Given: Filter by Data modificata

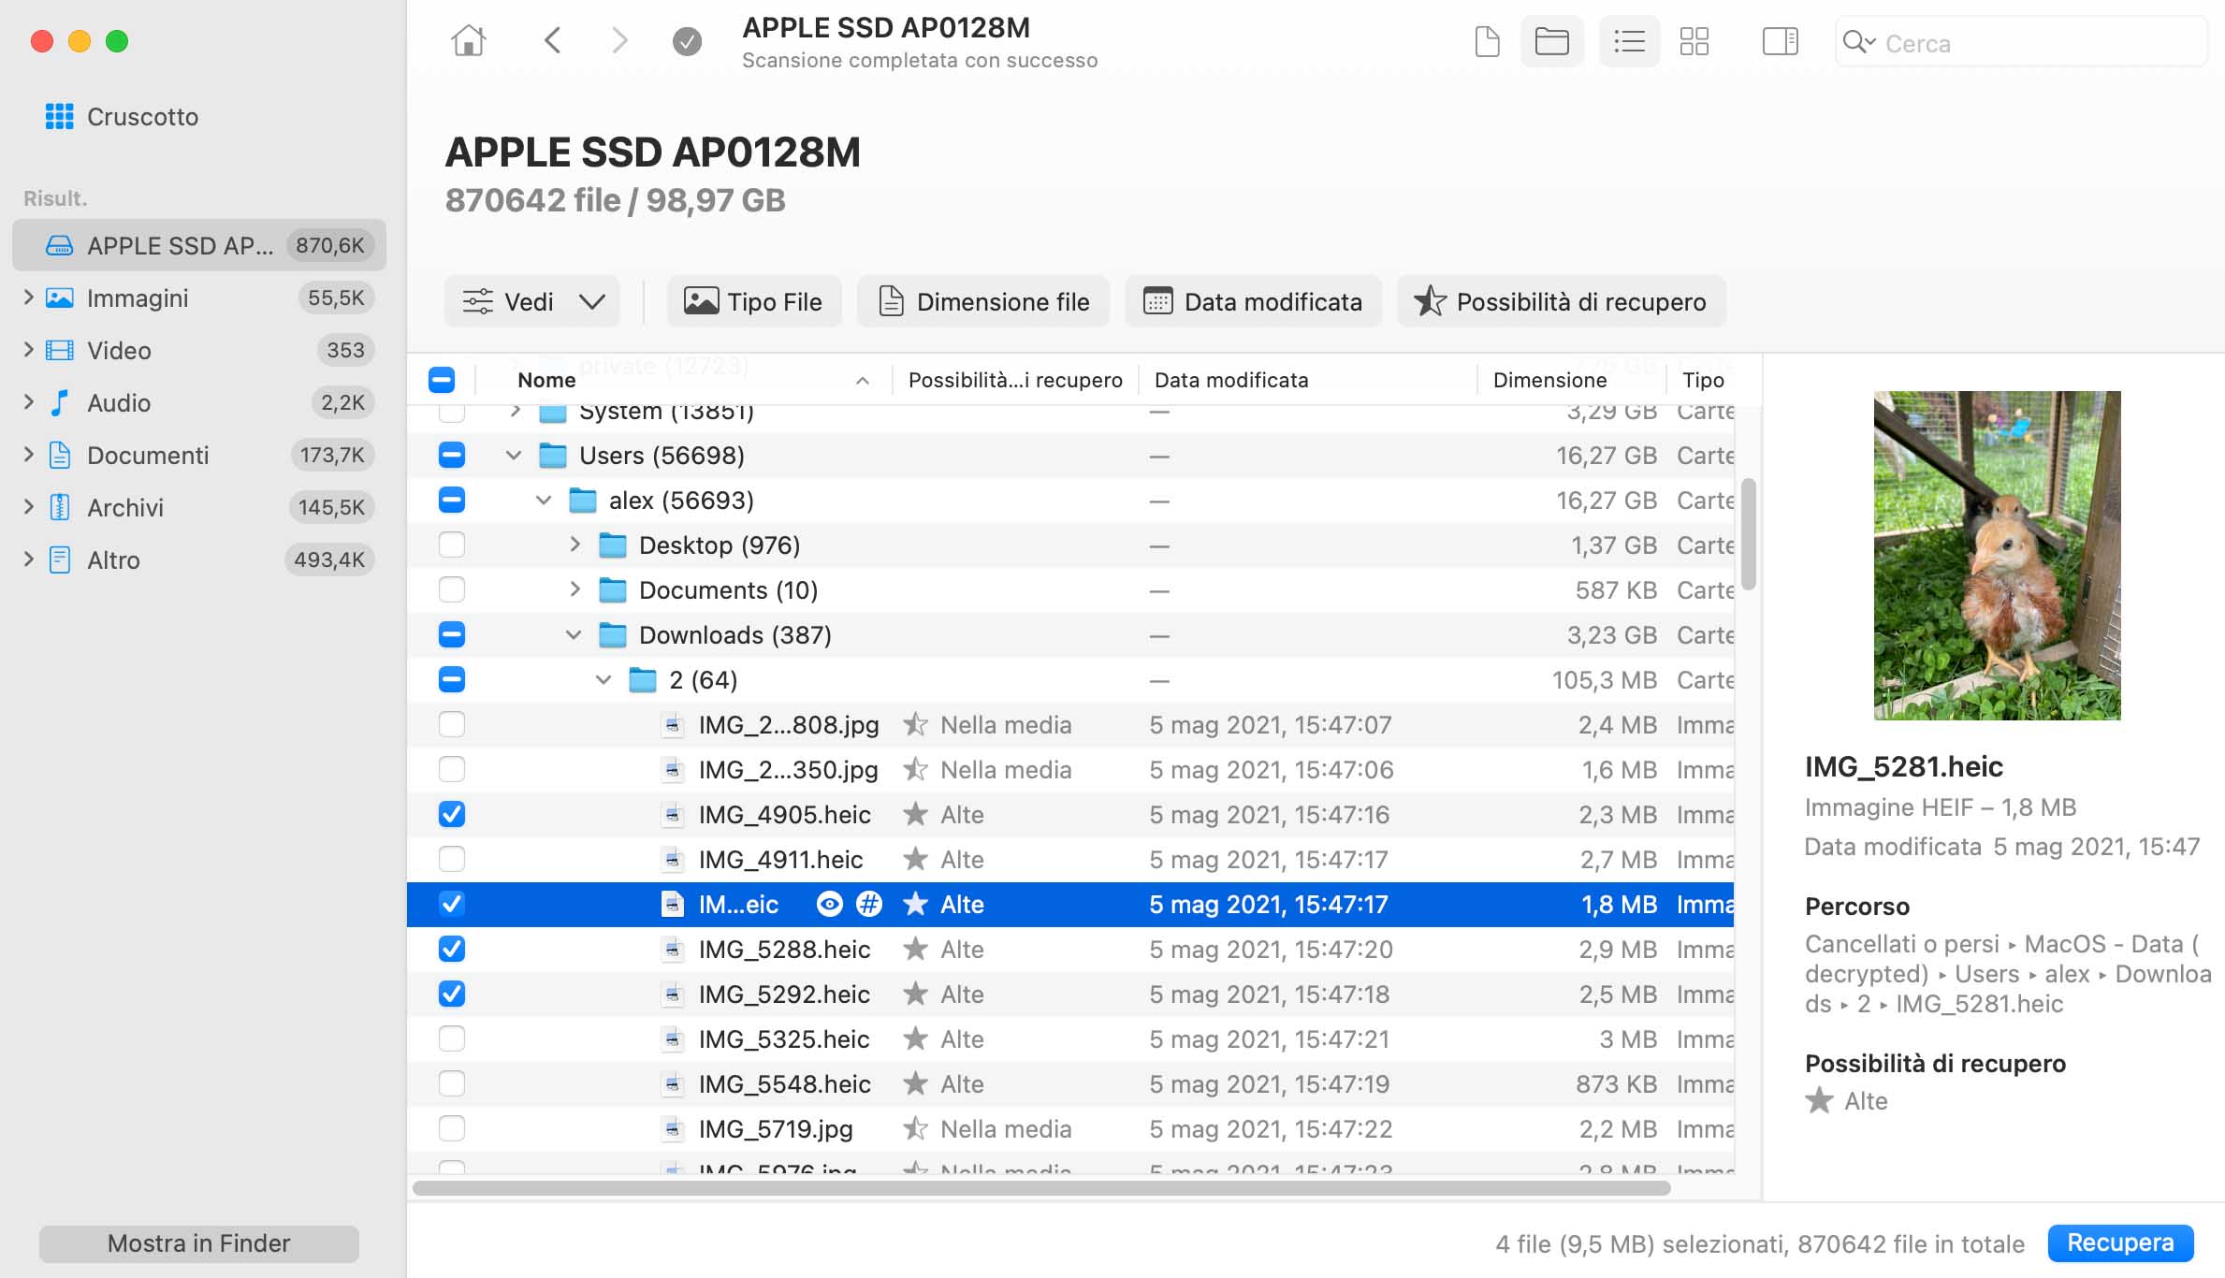Looking at the screenshot, I should click(1253, 301).
